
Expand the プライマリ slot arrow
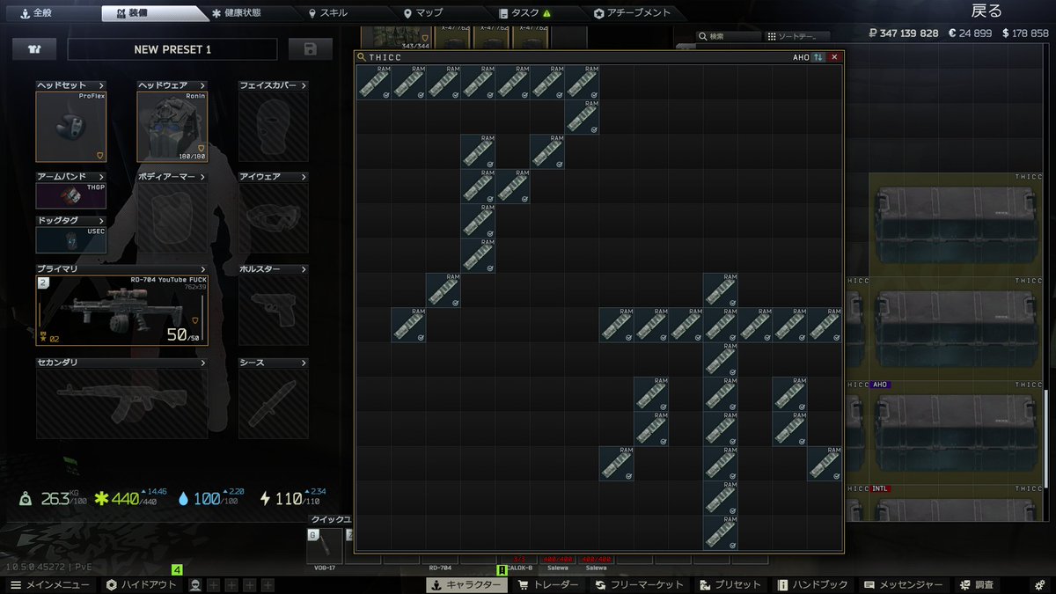[x=204, y=269]
